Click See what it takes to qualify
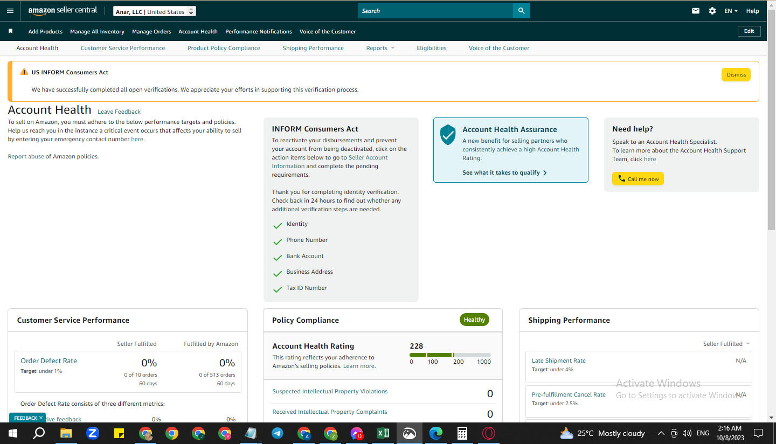The width and height of the screenshot is (776, 444). (505, 173)
